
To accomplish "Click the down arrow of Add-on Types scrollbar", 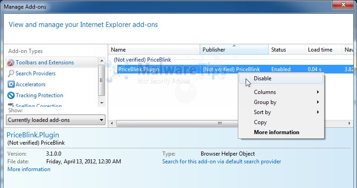I will click(x=102, y=103).
